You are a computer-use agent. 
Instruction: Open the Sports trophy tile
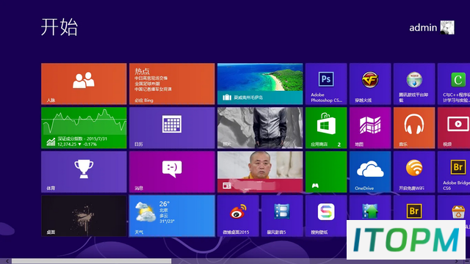[x=84, y=172]
